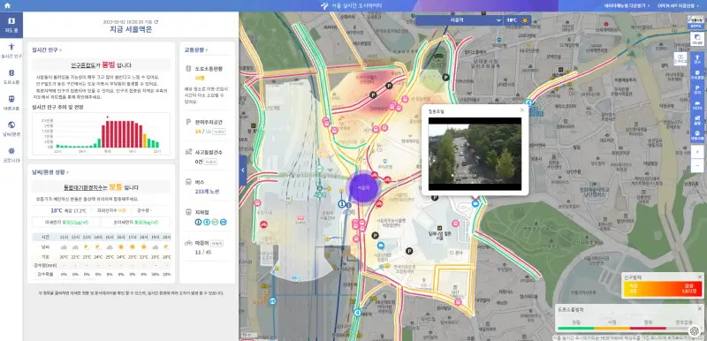
Task: Click the small legend toggle box near layers
Action: 680,59
